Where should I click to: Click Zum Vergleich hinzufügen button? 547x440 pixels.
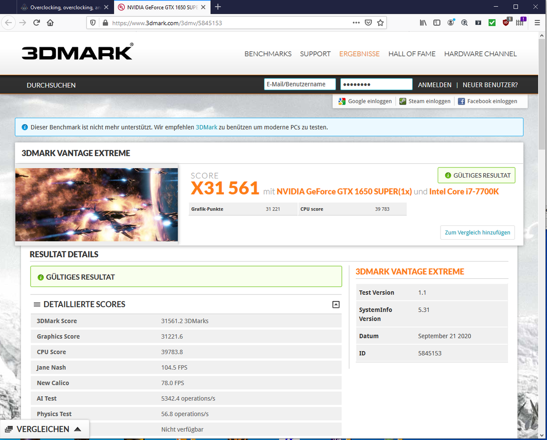point(477,232)
